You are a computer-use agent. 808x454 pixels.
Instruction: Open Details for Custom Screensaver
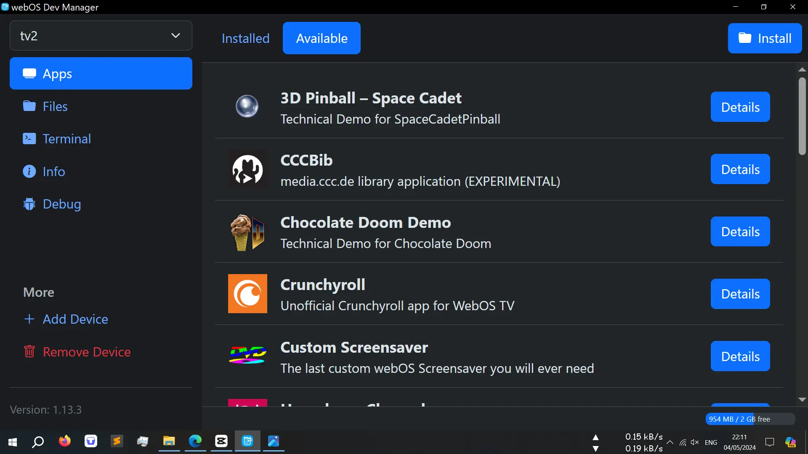point(740,356)
